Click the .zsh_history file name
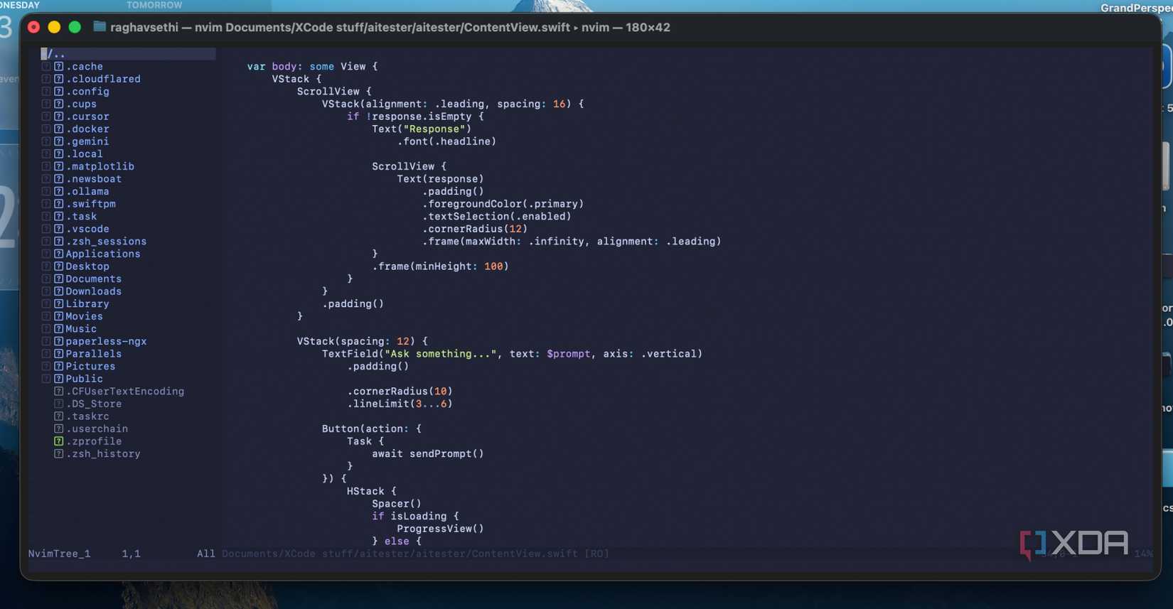 tap(103, 454)
